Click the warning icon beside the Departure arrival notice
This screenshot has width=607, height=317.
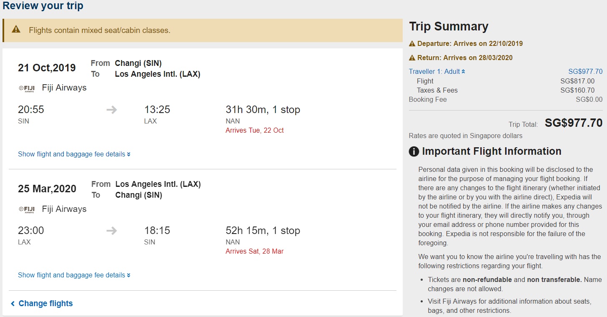click(x=412, y=44)
